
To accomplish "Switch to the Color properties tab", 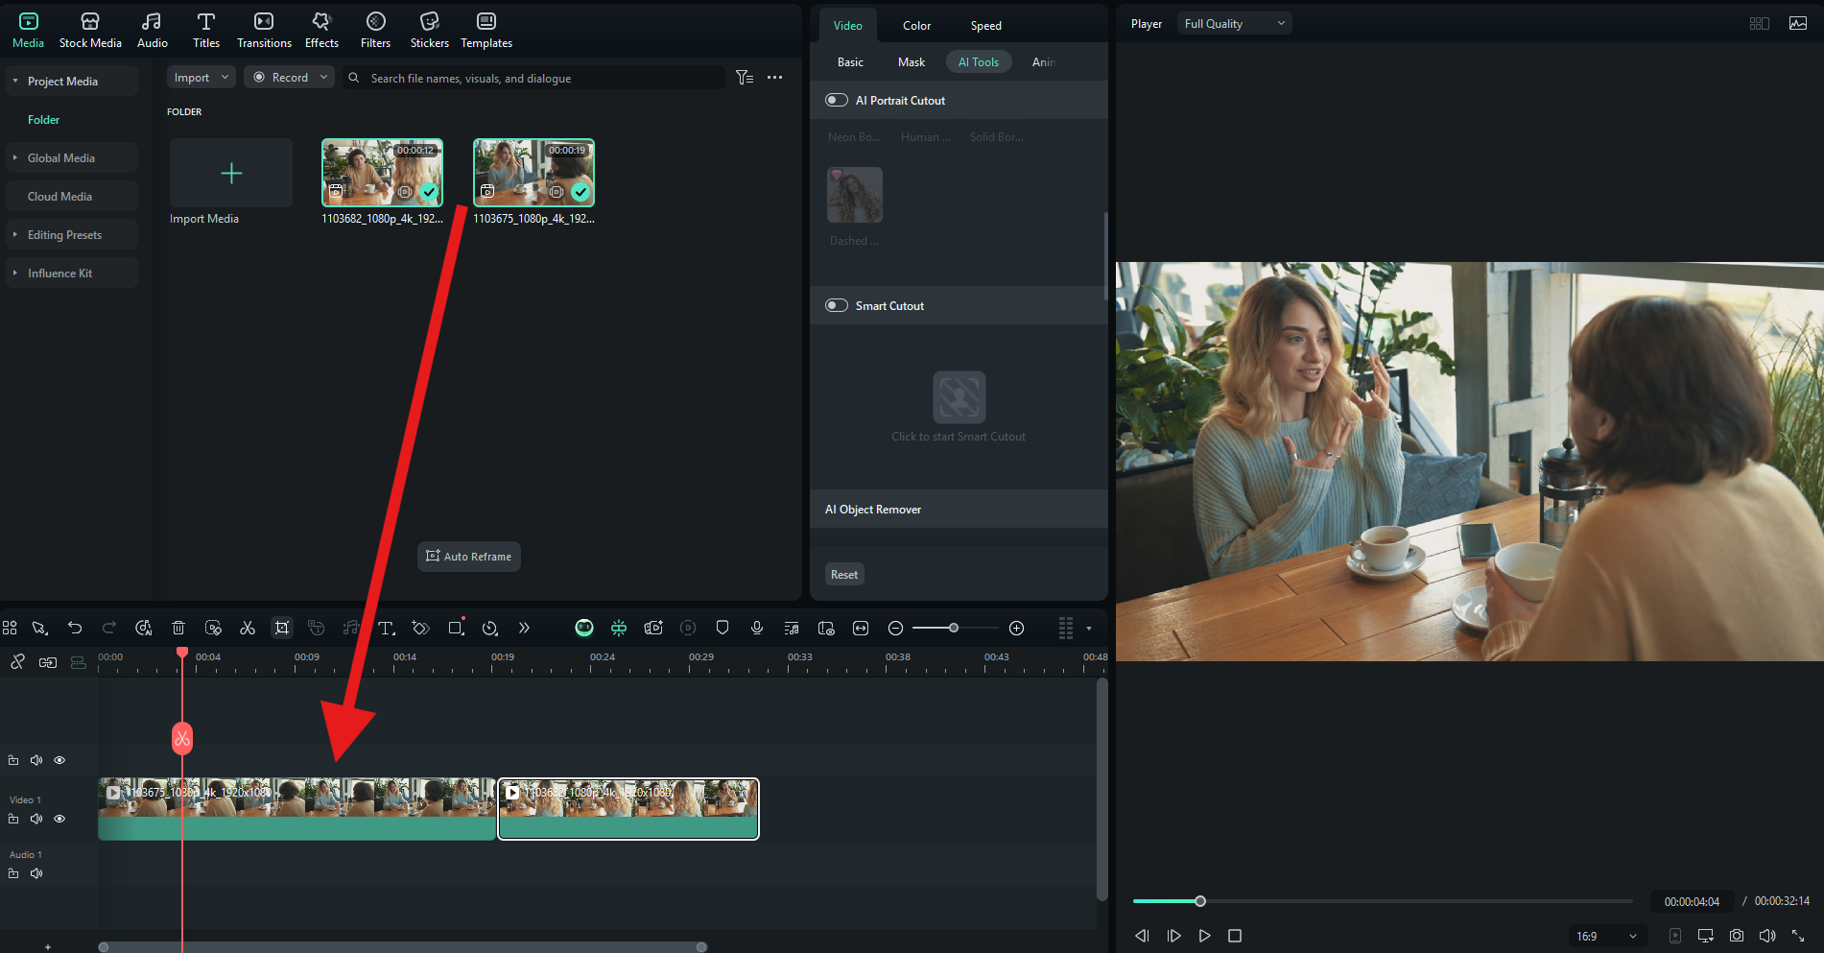I will (916, 26).
